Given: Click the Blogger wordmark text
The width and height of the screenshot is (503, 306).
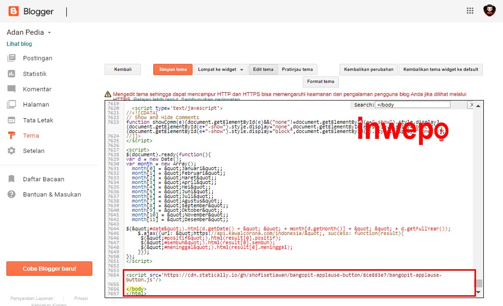Looking at the screenshot, I should [38, 11].
